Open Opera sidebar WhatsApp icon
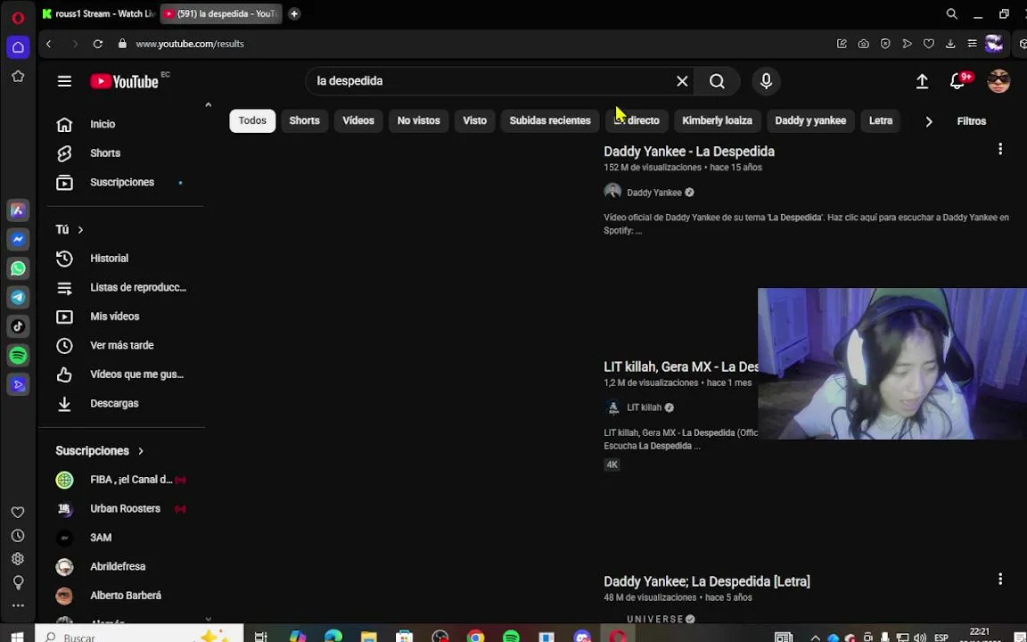 [x=19, y=268]
